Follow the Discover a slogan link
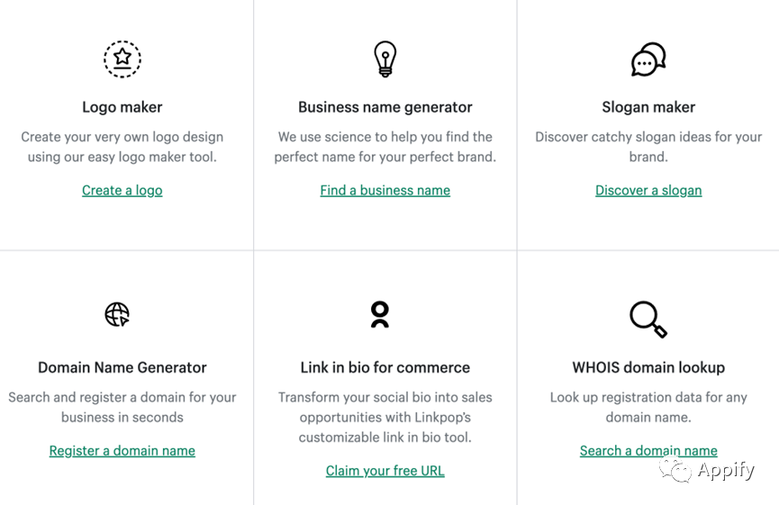This screenshot has height=505, width=779. tap(648, 190)
